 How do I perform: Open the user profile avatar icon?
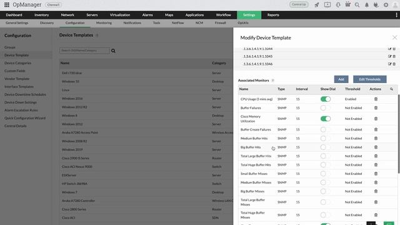pyautogui.click(x=395, y=4)
